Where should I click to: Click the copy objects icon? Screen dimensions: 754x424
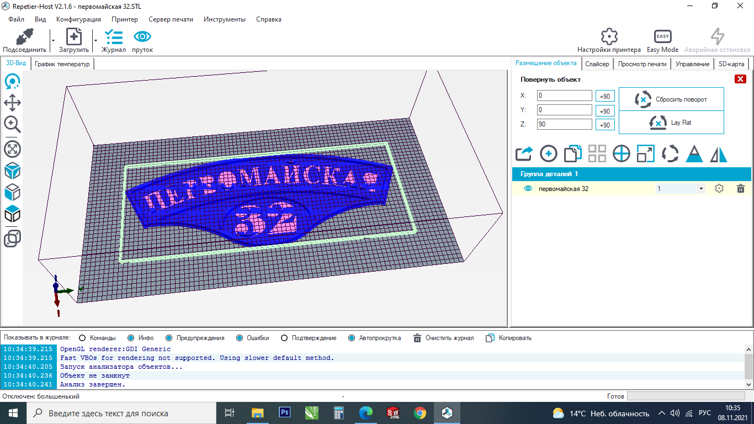(573, 154)
